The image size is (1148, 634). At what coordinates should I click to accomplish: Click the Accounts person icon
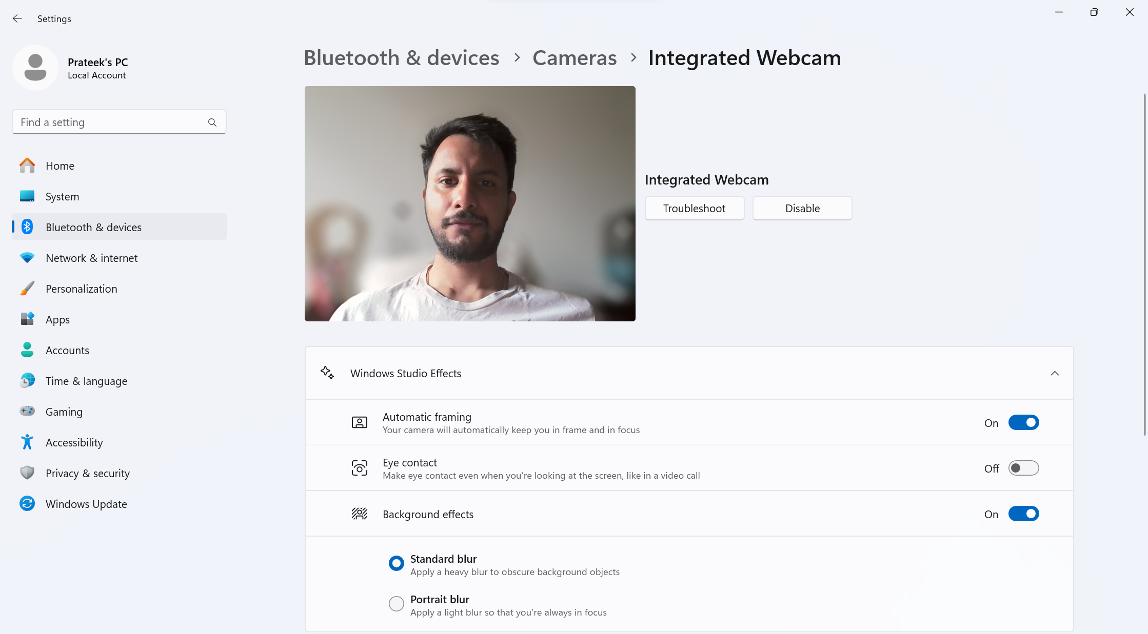pos(27,350)
